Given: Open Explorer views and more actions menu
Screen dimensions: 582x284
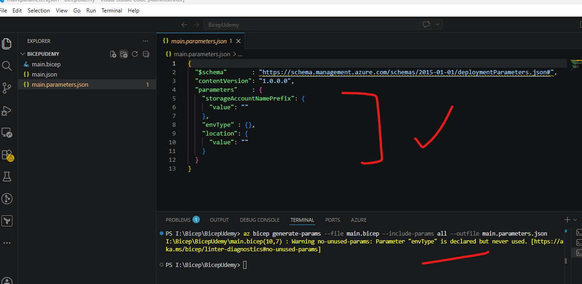Looking at the screenshot, I should pyautogui.click(x=145, y=41).
